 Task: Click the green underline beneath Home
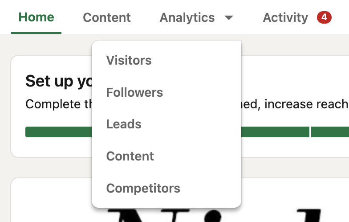(37, 33)
